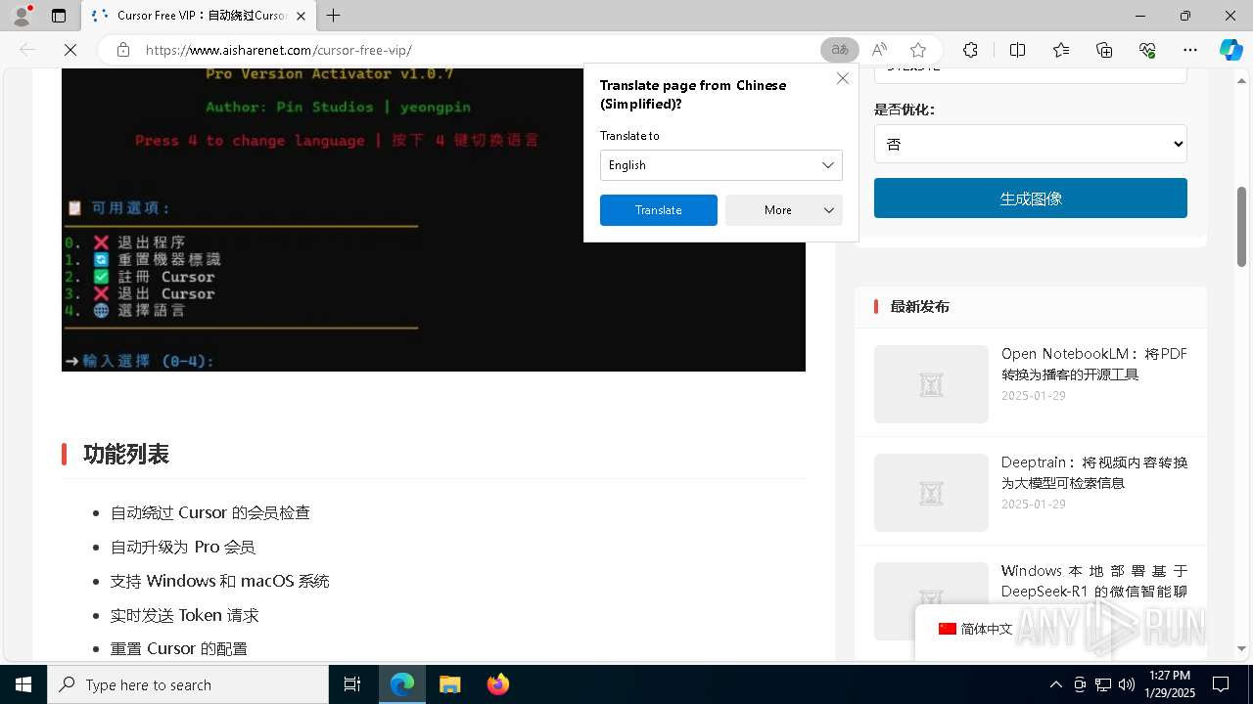Open the taskbar clock showing 1:27 PM
Viewport: 1253px width, 704px height.
pos(1169,684)
